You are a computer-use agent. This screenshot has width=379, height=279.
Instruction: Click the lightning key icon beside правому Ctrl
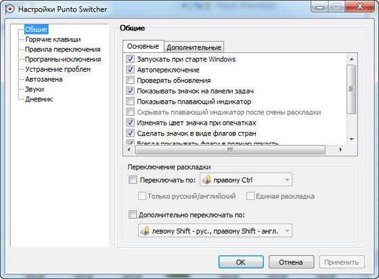206,180
